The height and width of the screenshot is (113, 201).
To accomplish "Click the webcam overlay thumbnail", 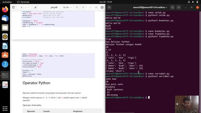I will click(x=187, y=104).
